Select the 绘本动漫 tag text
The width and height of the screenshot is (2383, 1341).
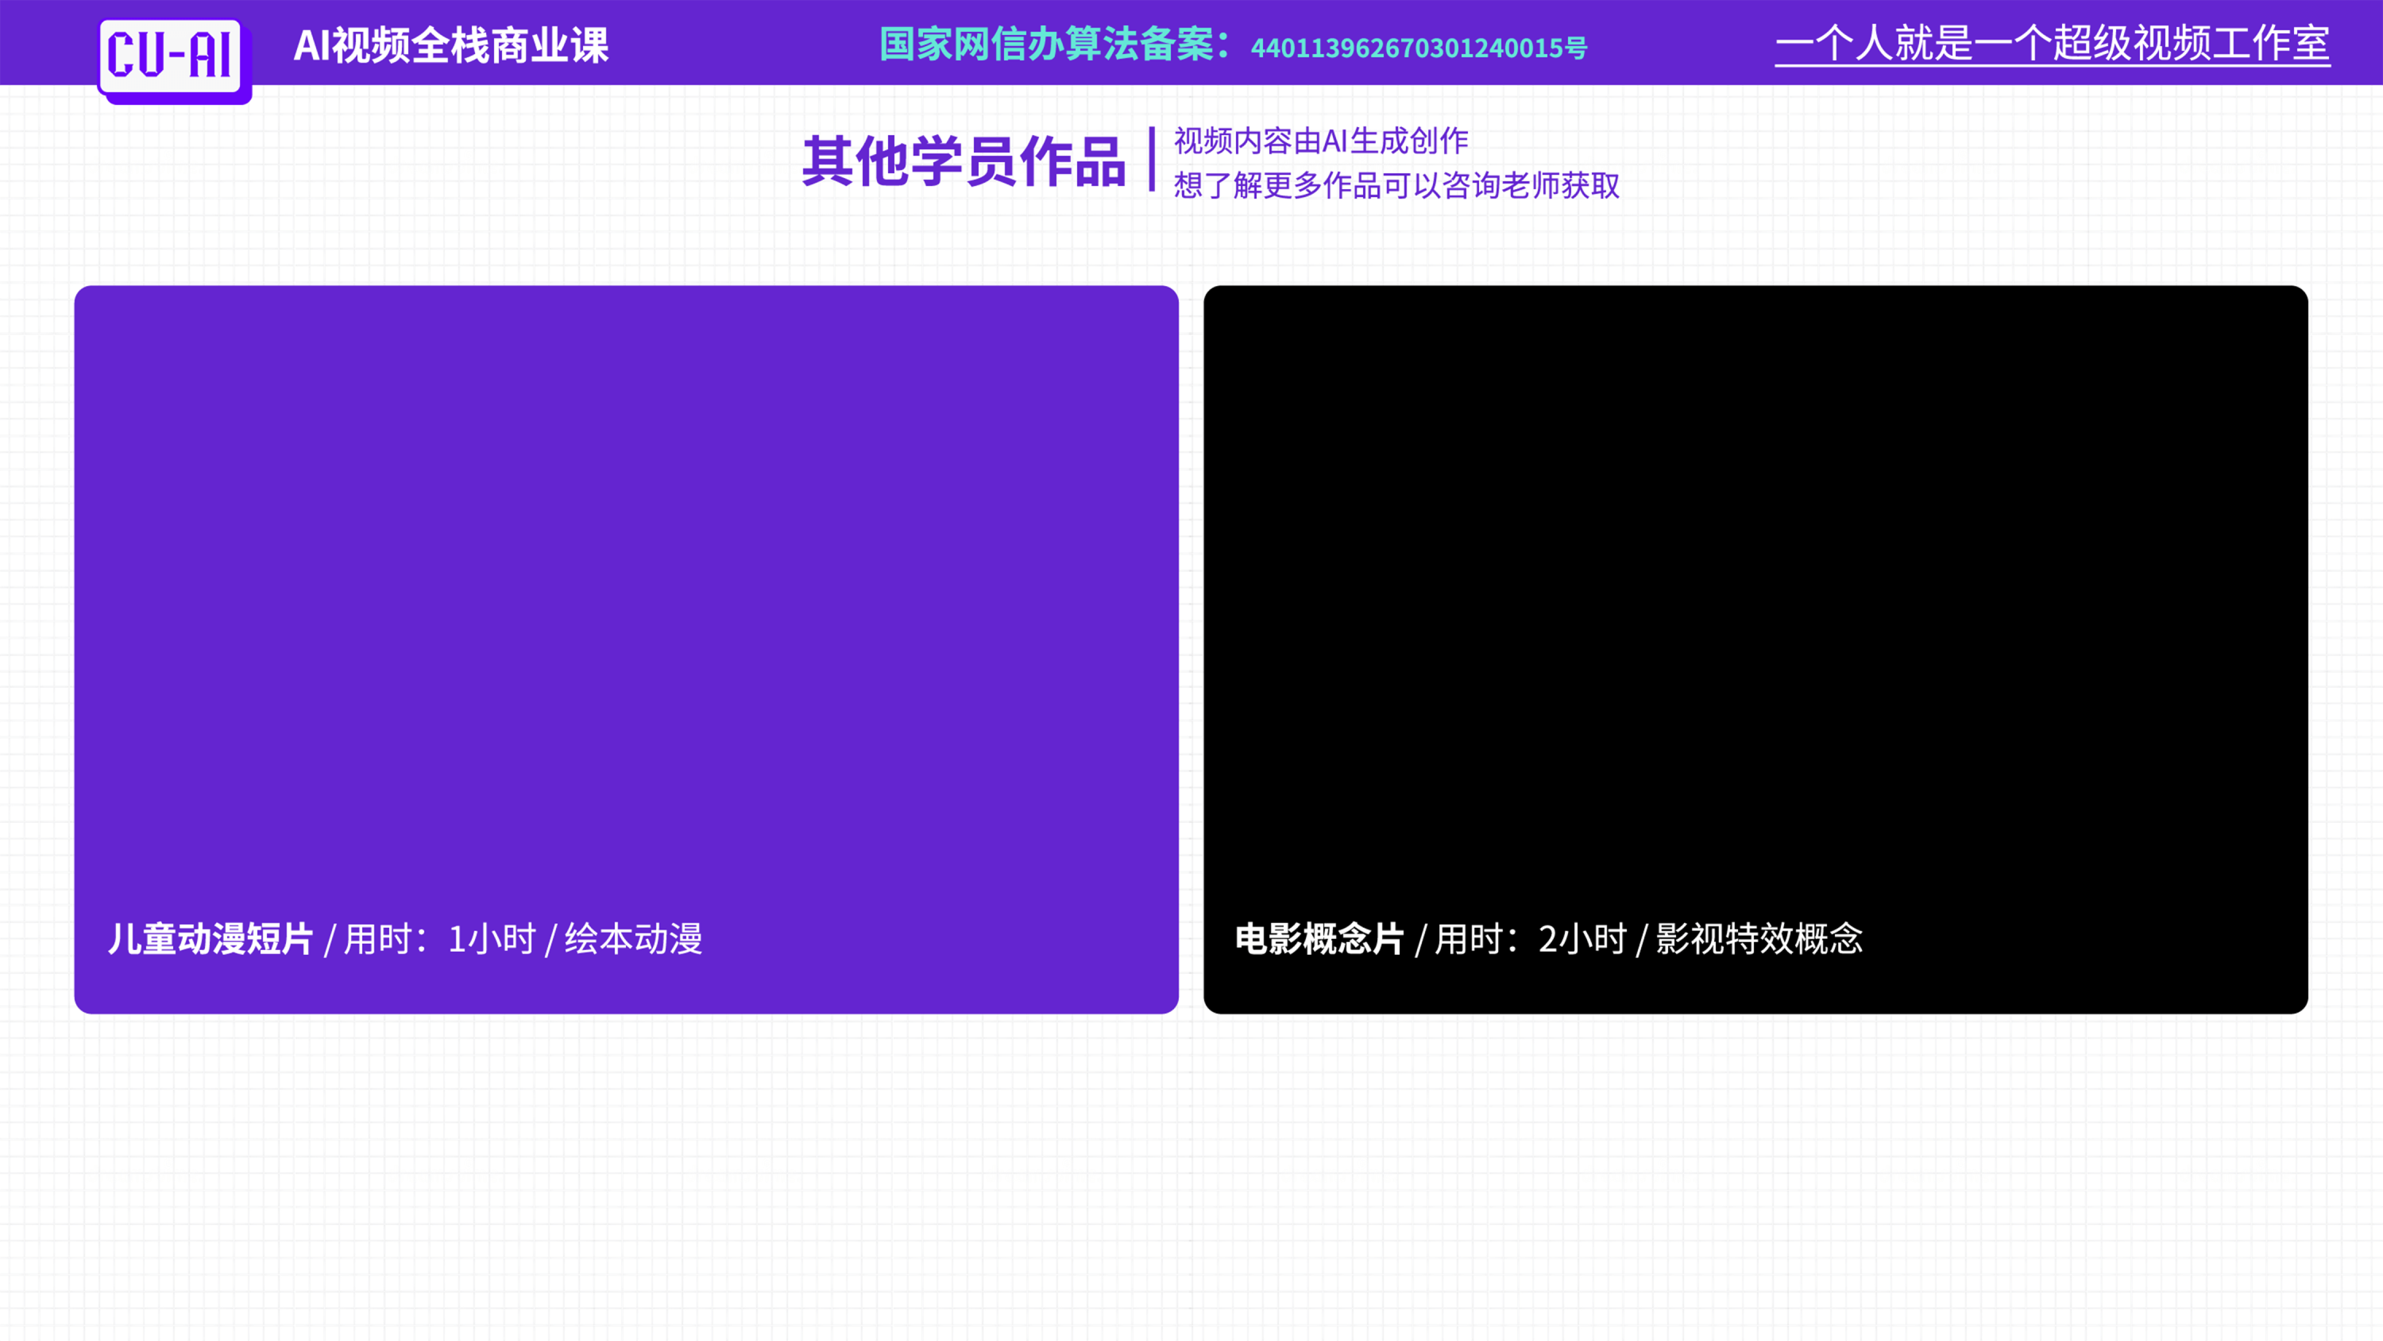tap(633, 938)
